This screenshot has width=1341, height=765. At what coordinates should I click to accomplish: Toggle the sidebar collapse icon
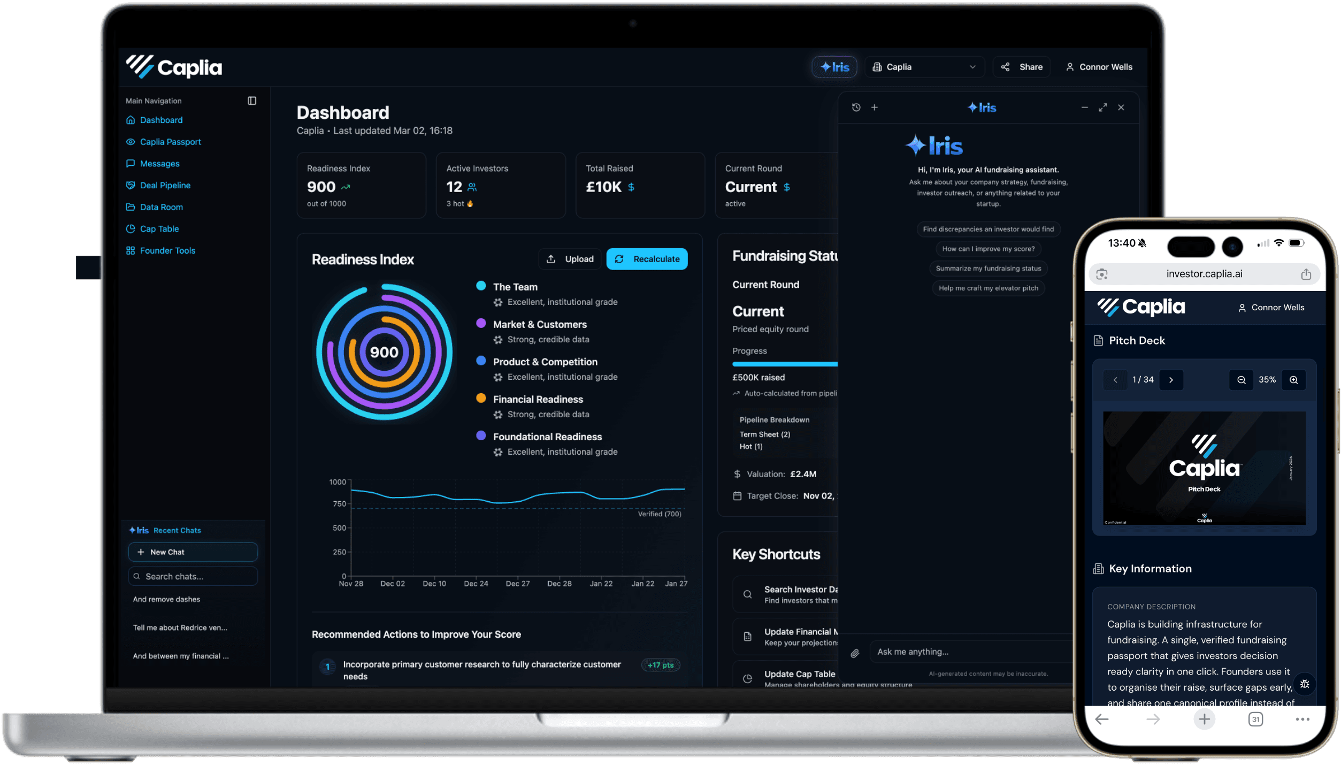252,101
